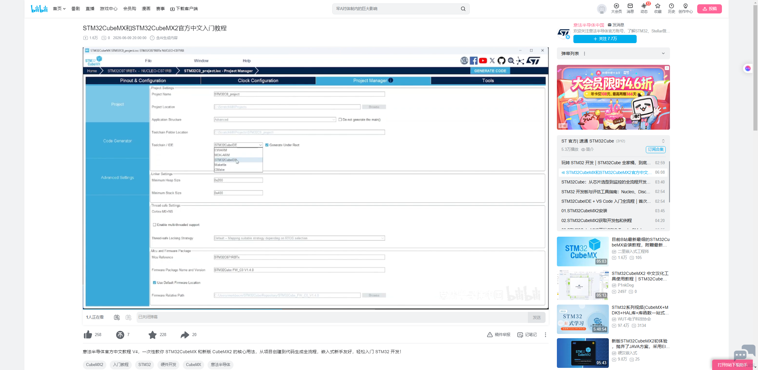The height and width of the screenshot is (370, 758).
Task: Enable multi-threaded support checkbox
Action: coord(154,225)
